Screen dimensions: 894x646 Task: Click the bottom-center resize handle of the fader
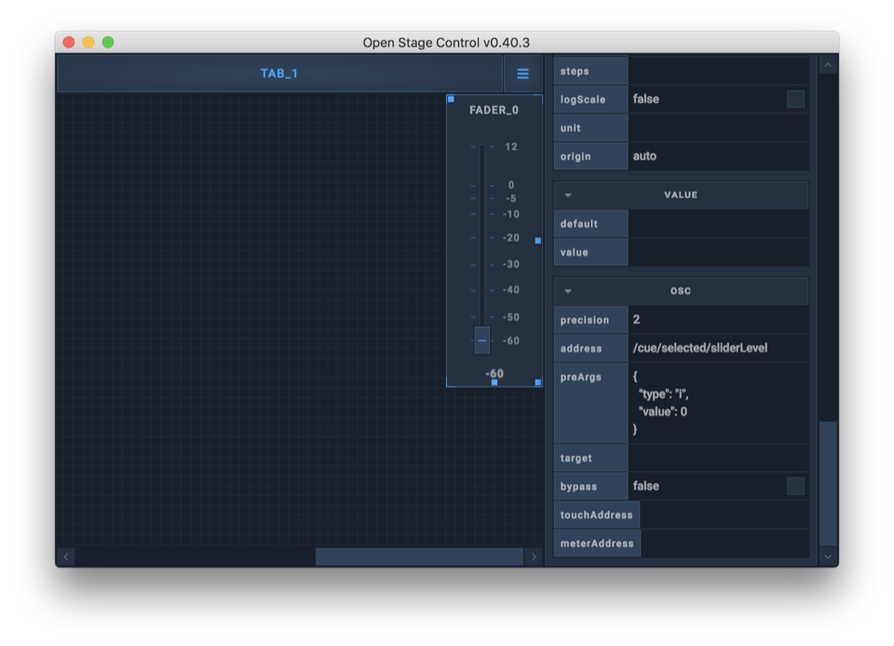494,382
